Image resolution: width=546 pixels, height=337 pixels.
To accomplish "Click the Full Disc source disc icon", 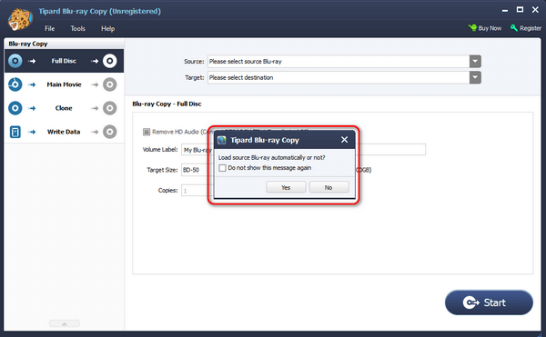I will [x=15, y=61].
